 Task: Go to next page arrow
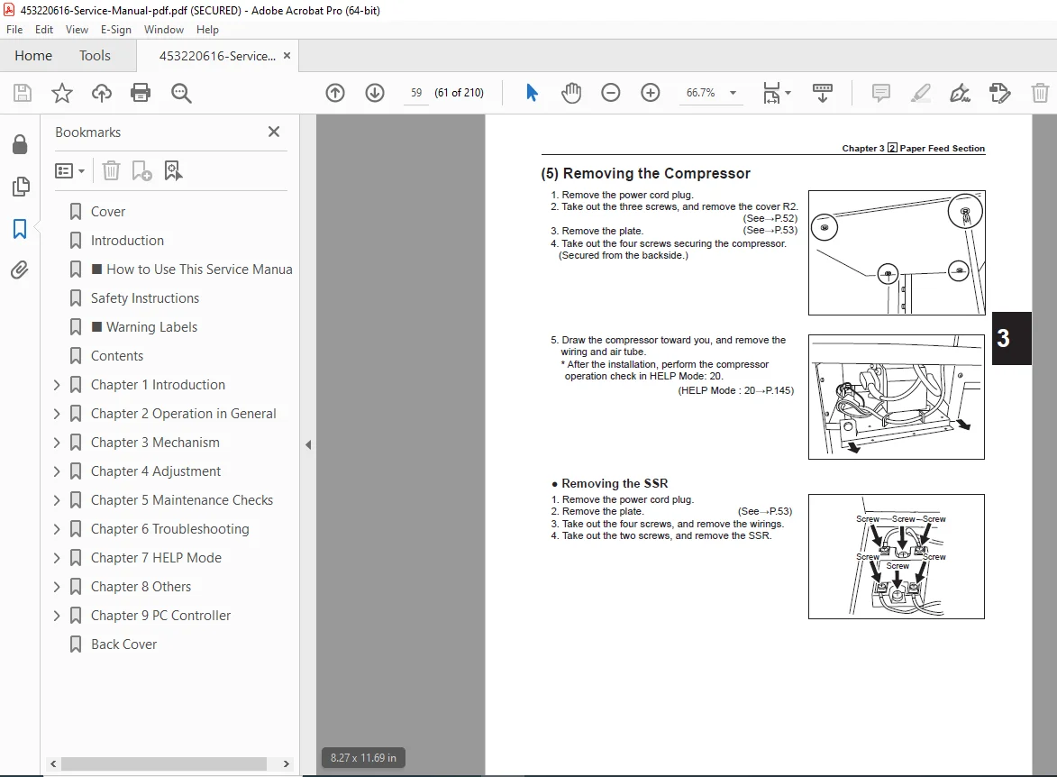pyautogui.click(x=375, y=93)
